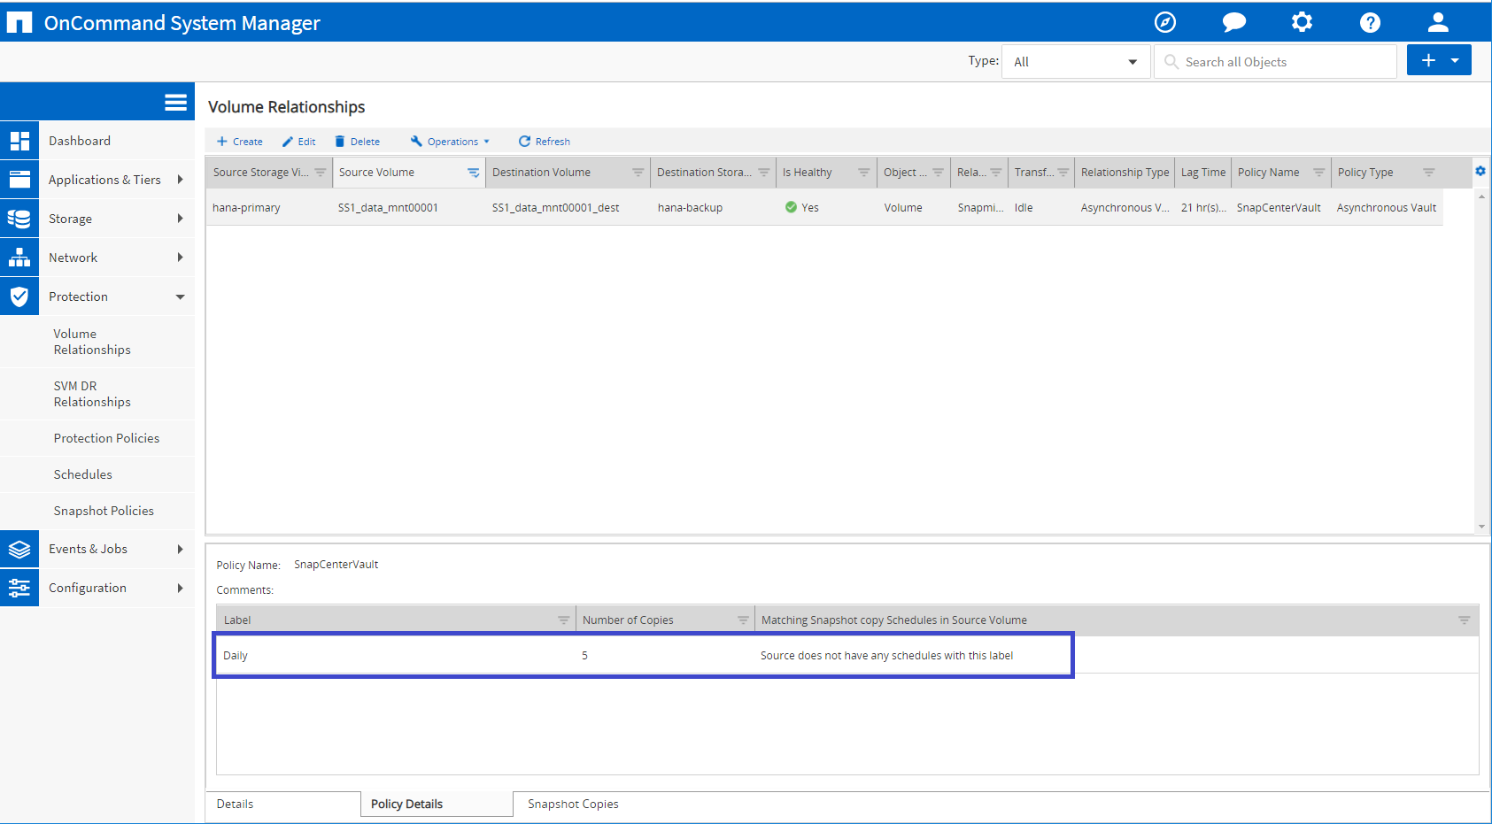Viewport: 1492px width, 824px height.
Task: Click the Dashboard icon in sidebar
Action: tap(19, 141)
